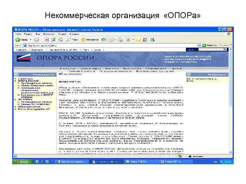
Task: Click the green Refresh page icon
Action: pyautogui.click(x=54, y=40)
